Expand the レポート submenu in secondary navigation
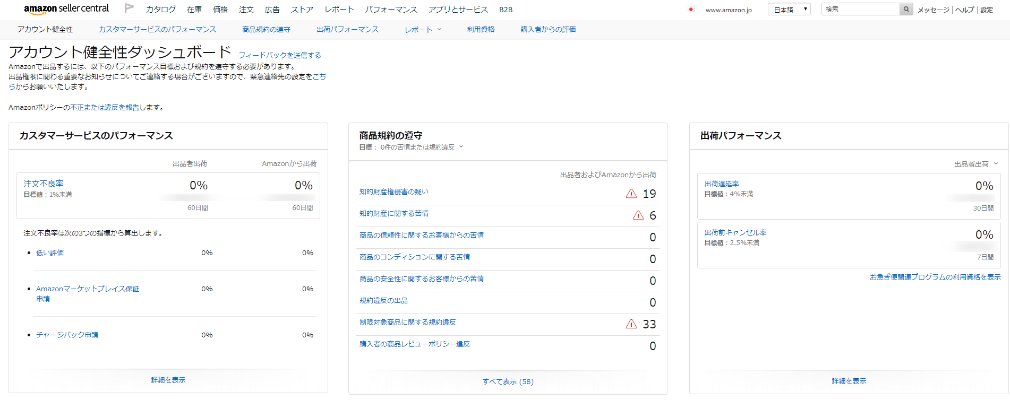 tap(423, 30)
